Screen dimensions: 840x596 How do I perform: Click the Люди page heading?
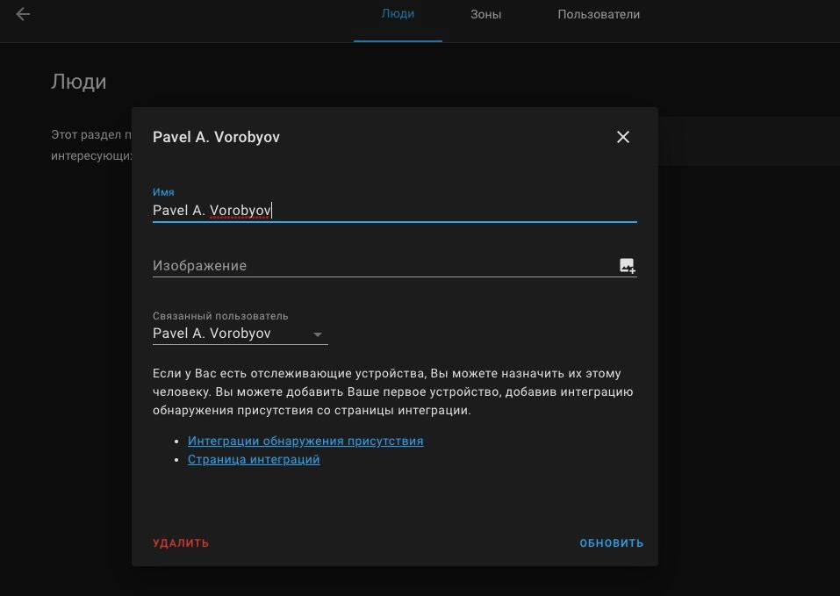click(79, 82)
